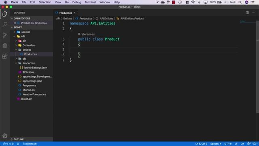Open the Debug menu
Screen dimensions: 259x146
point(76,2)
